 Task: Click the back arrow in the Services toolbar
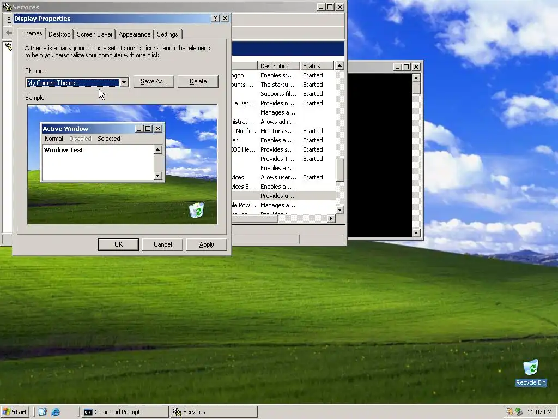pyautogui.click(x=9, y=33)
